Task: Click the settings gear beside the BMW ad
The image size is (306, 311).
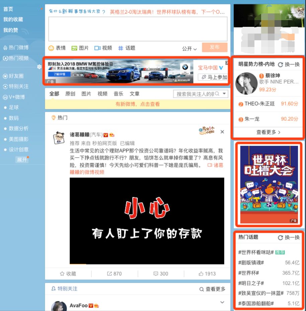Action: coord(39,67)
